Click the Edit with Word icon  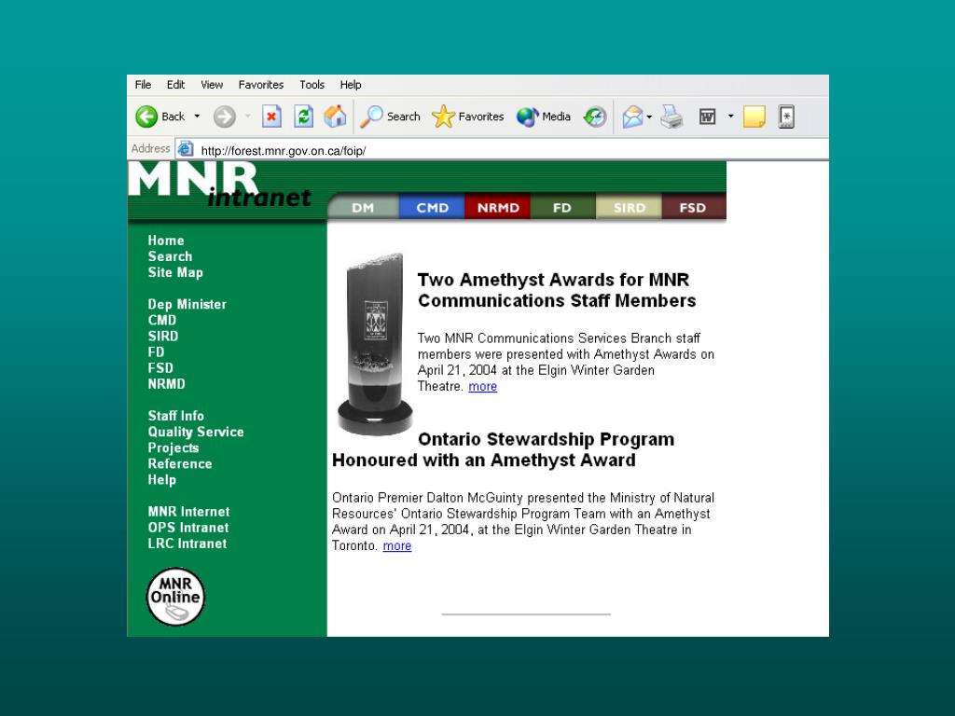tap(707, 117)
